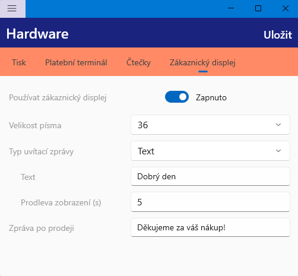This screenshot has width=298, height=276.
Task: Close the Hardware settings window
Action: tap(286, 8)
